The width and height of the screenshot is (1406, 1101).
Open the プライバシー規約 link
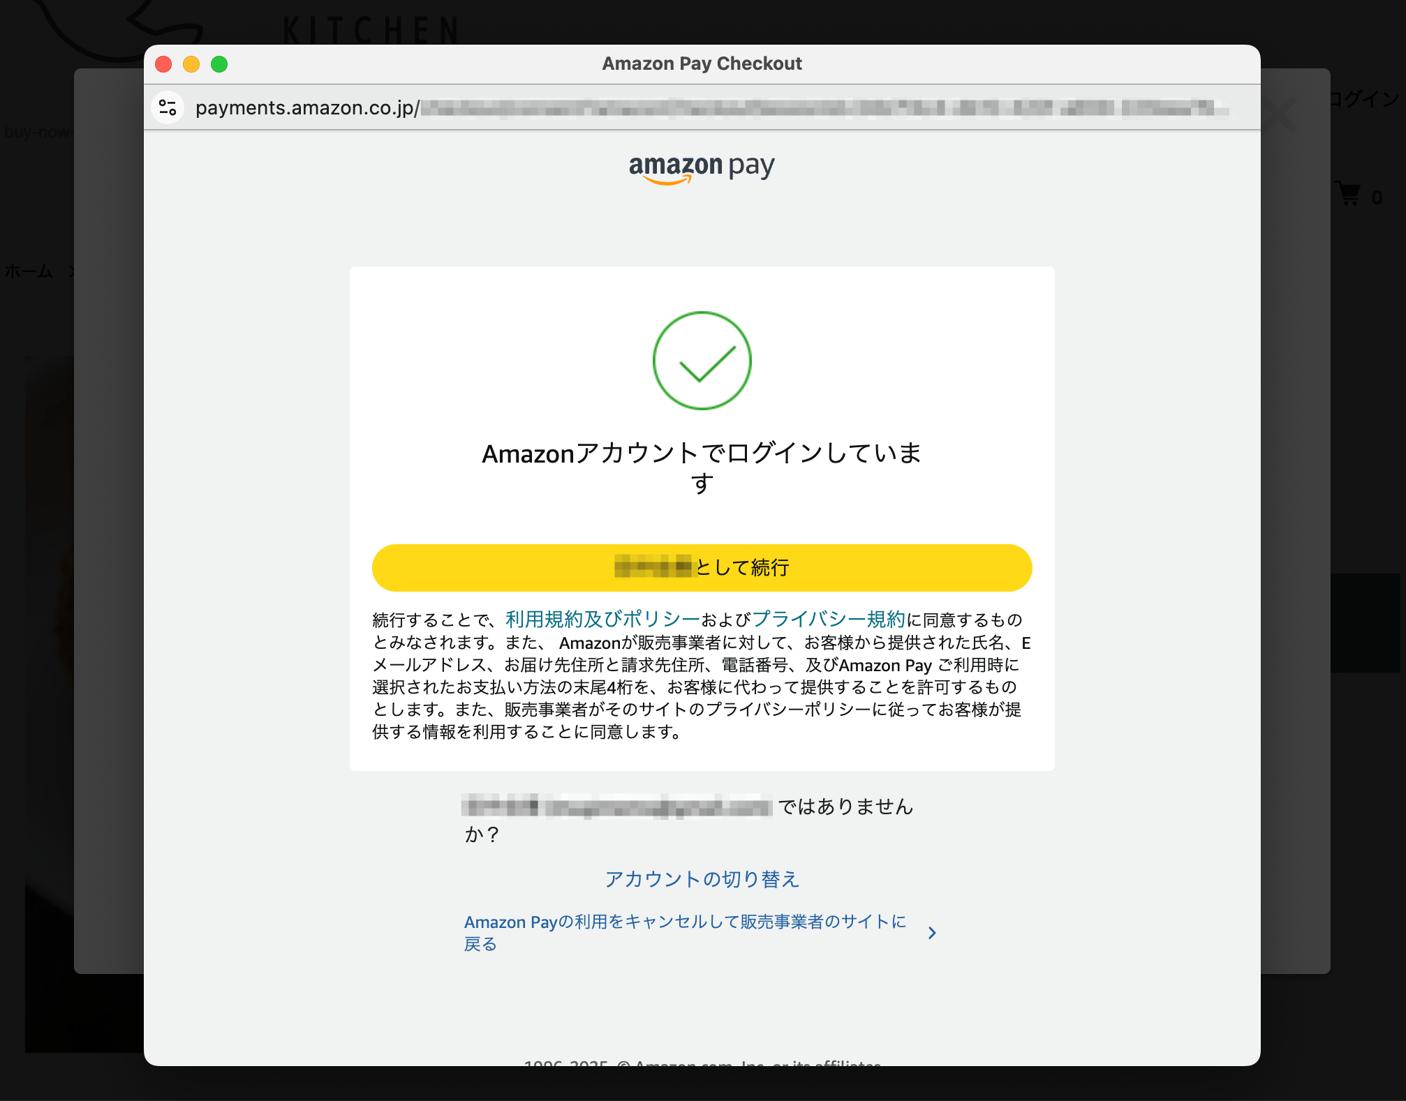point(828,619)
